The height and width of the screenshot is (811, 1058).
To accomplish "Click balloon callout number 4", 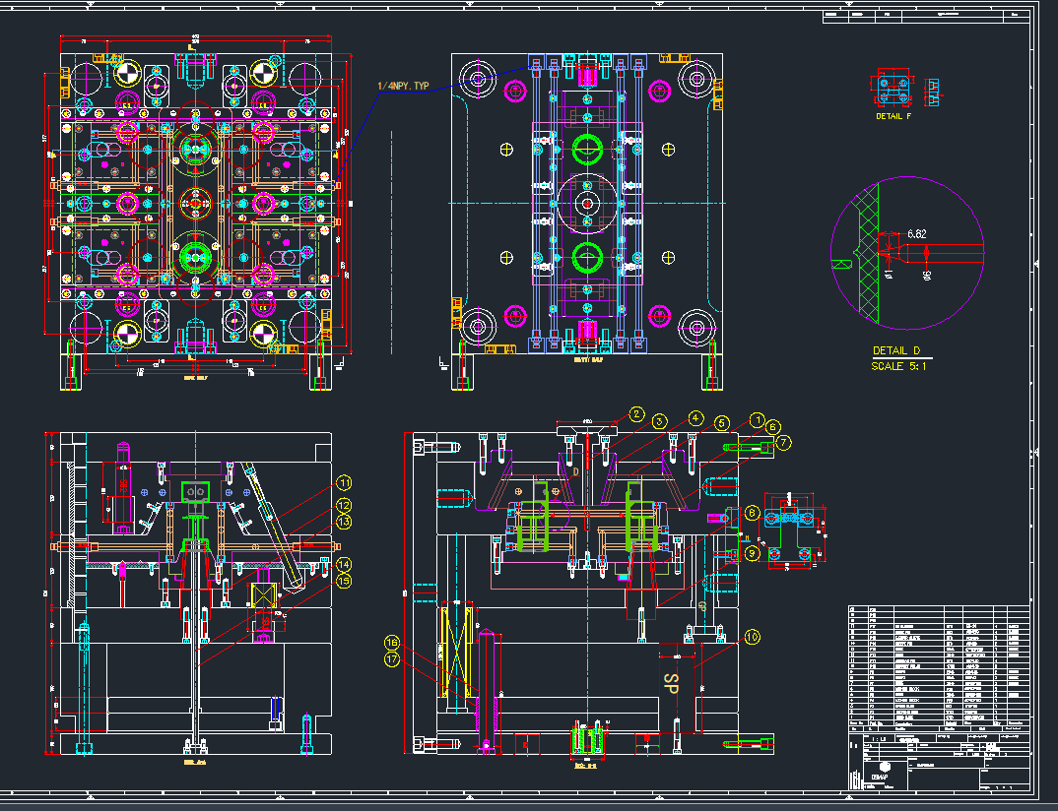I will coord(696,417).
